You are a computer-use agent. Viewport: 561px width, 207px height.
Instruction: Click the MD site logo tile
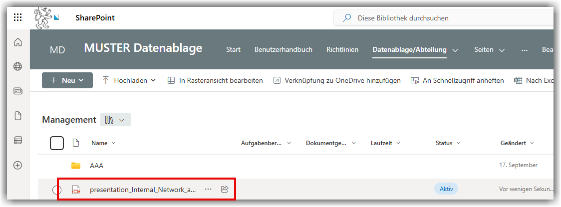click(57, 50)
